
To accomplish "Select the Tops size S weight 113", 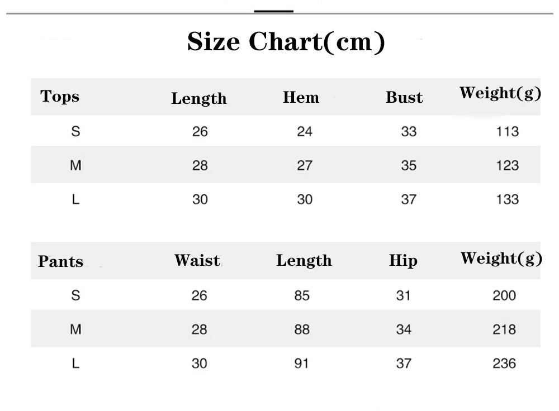I will [x=507, y=132].
